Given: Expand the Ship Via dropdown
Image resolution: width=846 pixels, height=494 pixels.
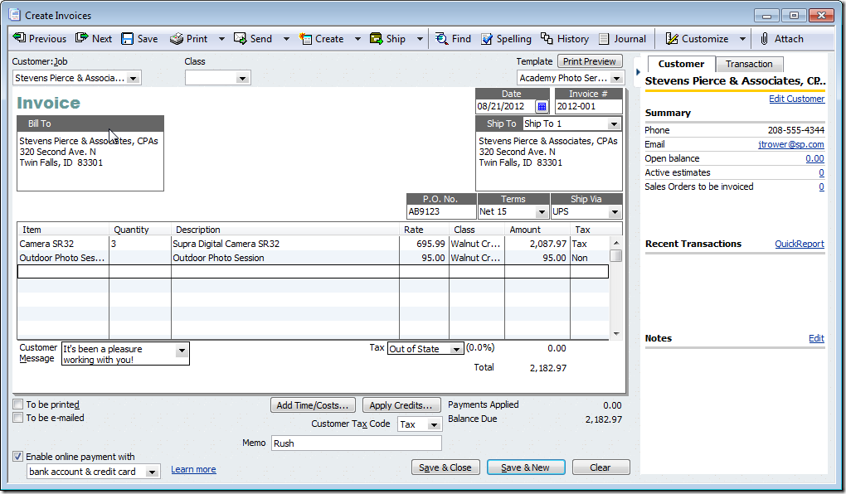Looking at the screenshot, I should [x=614, y=211].
